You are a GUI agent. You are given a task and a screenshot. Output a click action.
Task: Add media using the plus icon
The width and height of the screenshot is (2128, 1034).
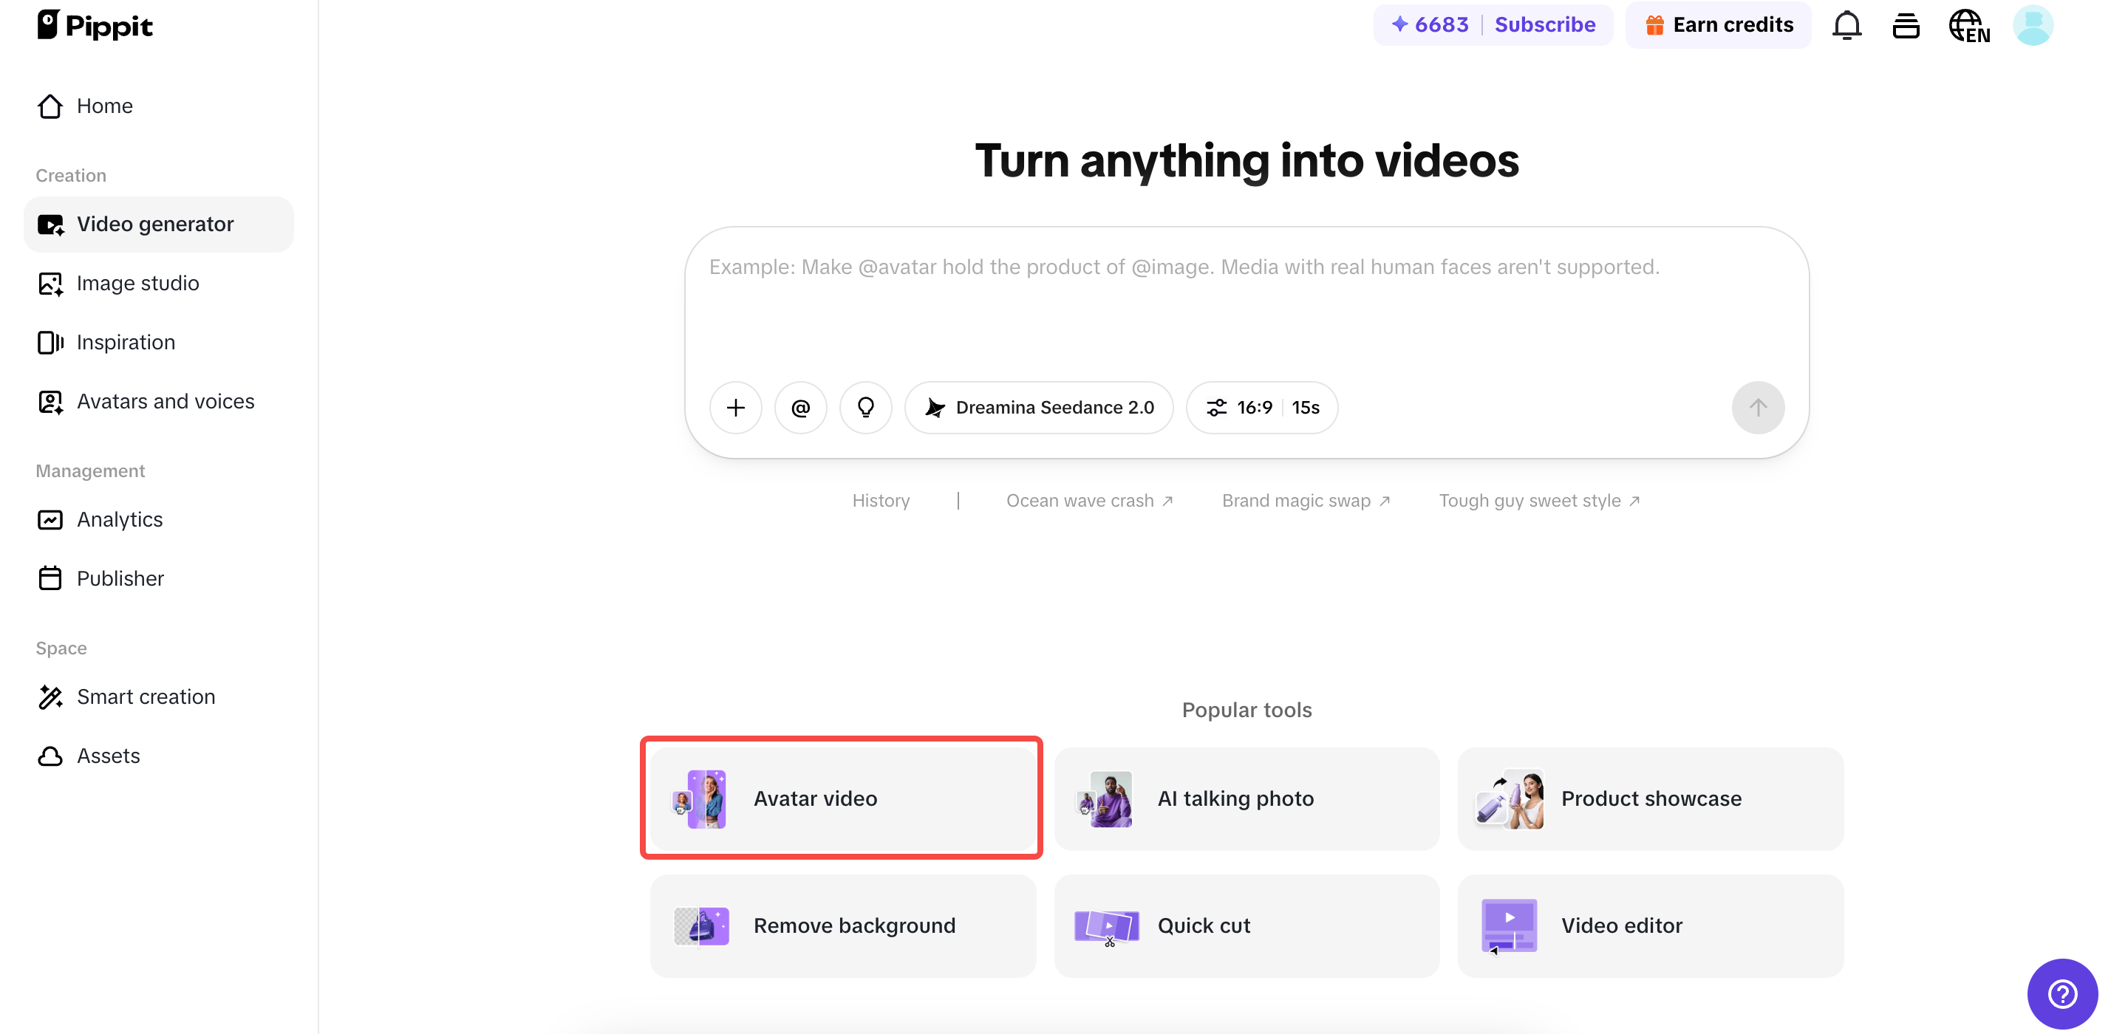point(735,407)
